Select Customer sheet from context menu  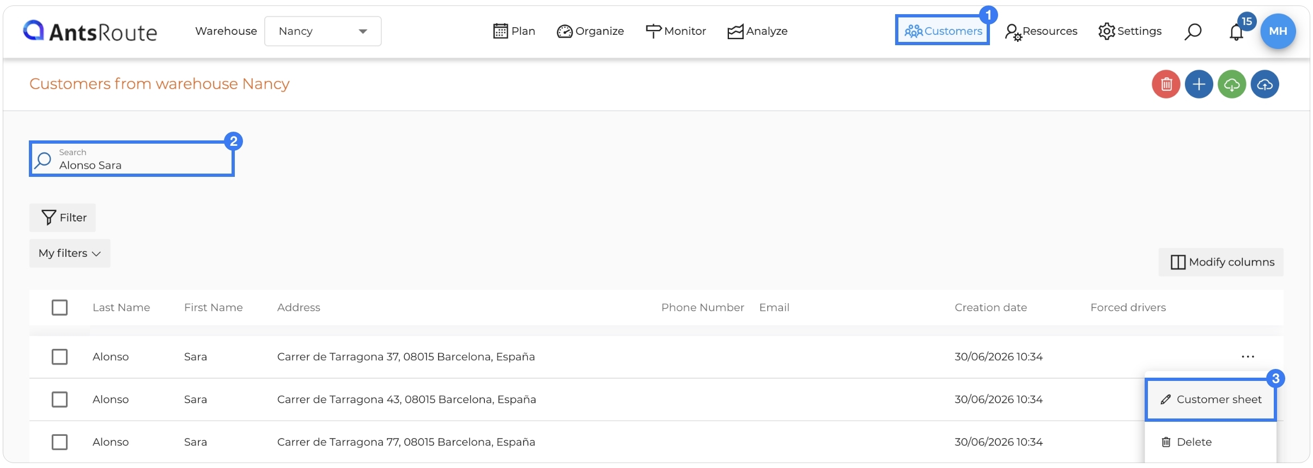(1211, 399)
